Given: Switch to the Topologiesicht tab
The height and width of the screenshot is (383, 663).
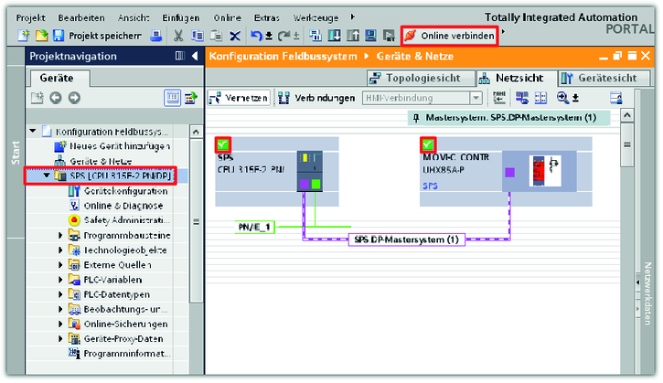Looking at the screenshot, I should pos(420,79).
